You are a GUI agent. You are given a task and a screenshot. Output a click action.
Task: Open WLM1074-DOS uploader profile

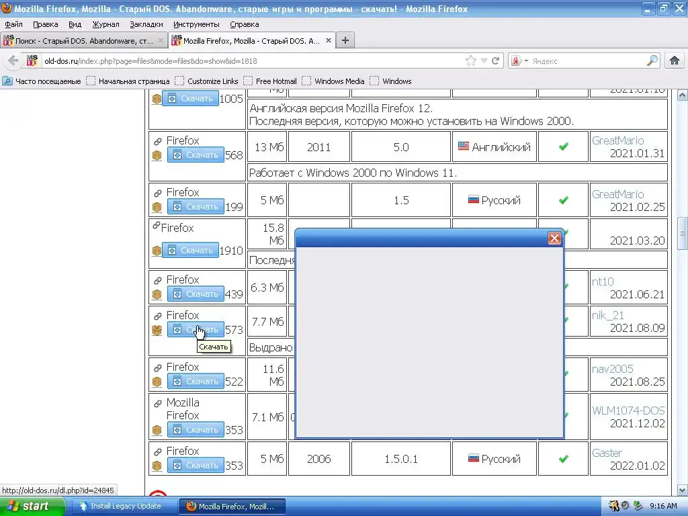(628, 411)
